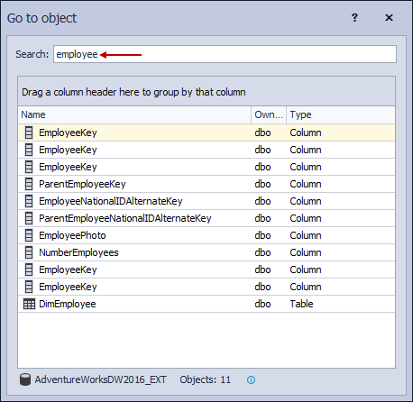Click the column icon beside EmployeeNationalIDAlternateKey
This screenshot has width=413, height=402.
click(29, 201)
